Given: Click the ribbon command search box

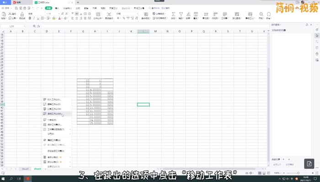Looking at the screenshot, I should tap(159, 8).
